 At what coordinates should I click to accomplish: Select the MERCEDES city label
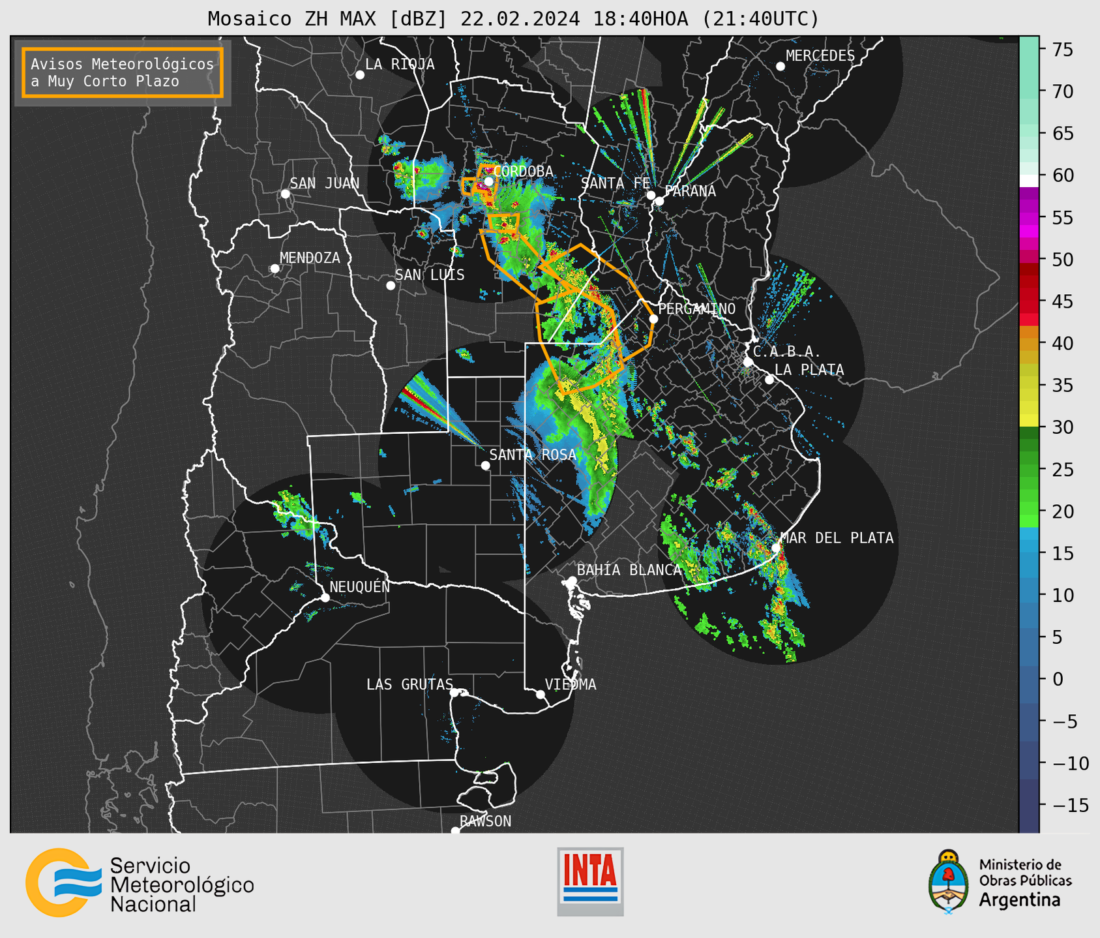tap(820, 55)
